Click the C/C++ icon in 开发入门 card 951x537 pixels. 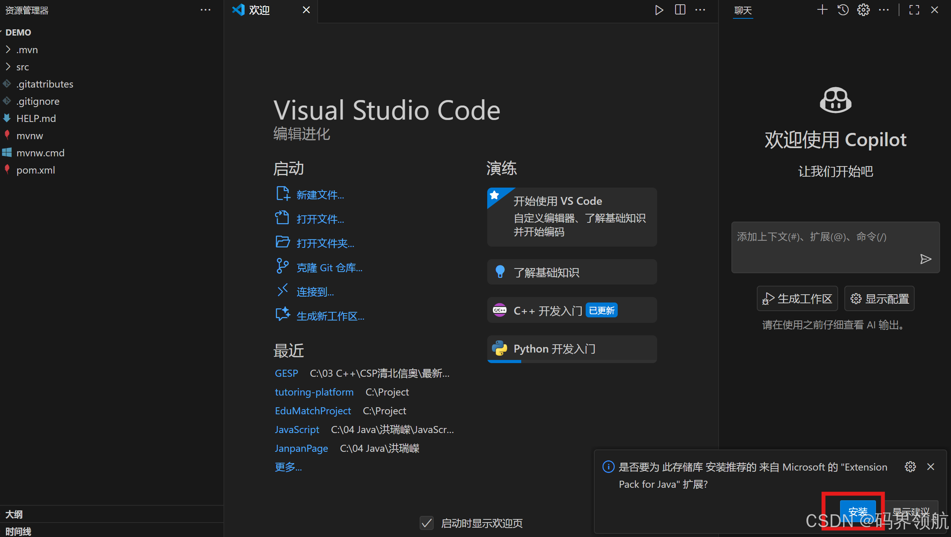(500, 310)
